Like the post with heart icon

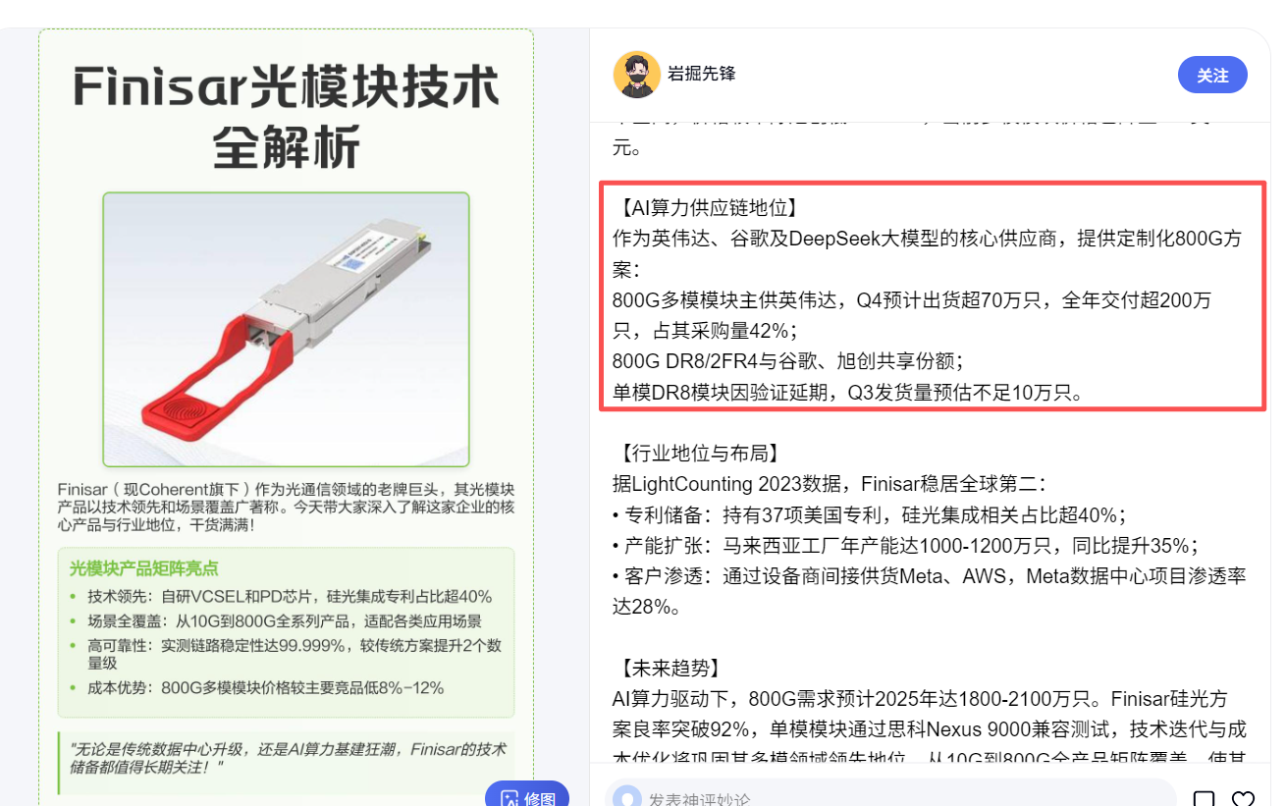coord(1243,799)
